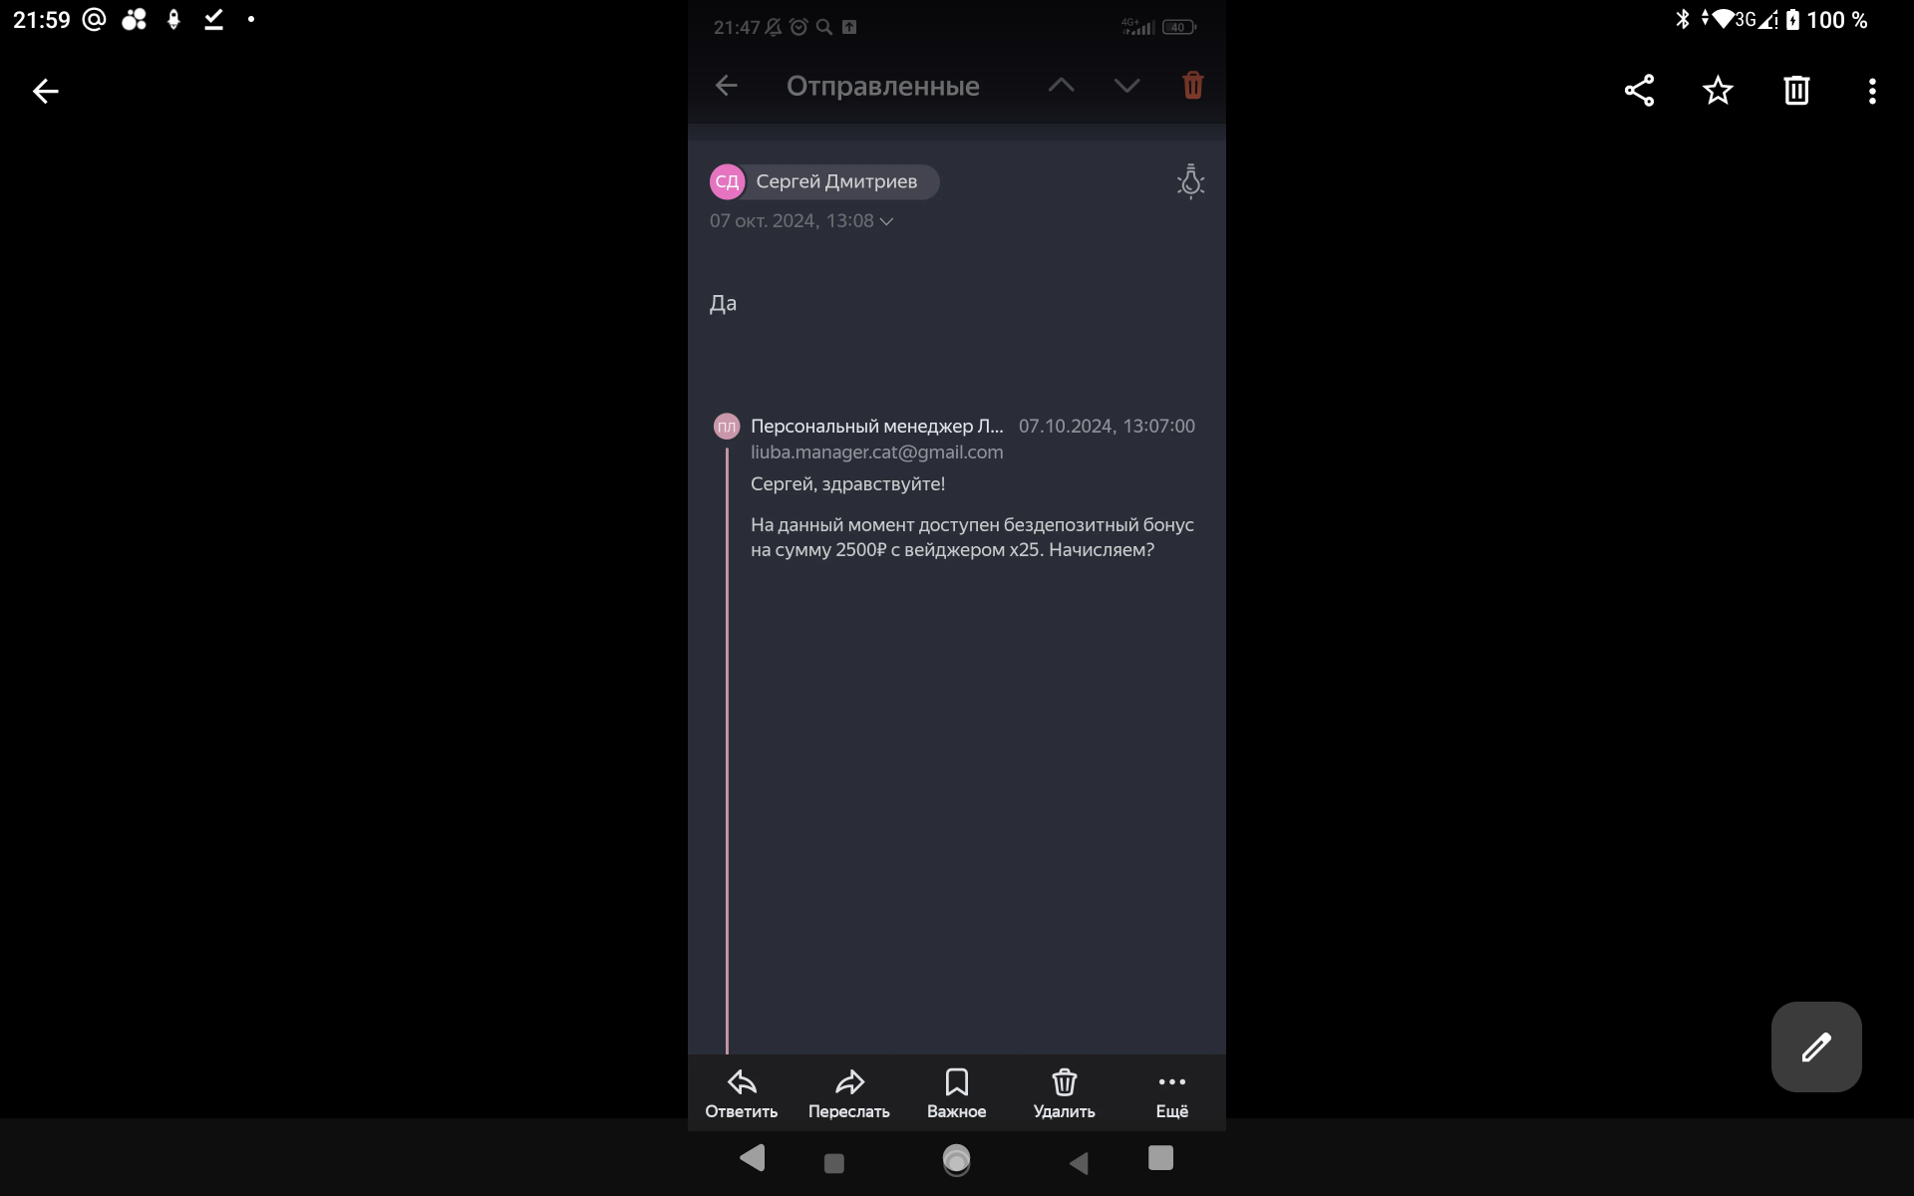Tap back arrow next to Отправленные
Screen dimensions: 1914x1196
pos(727,86)
